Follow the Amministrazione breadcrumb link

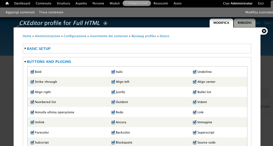pos(48,36)
